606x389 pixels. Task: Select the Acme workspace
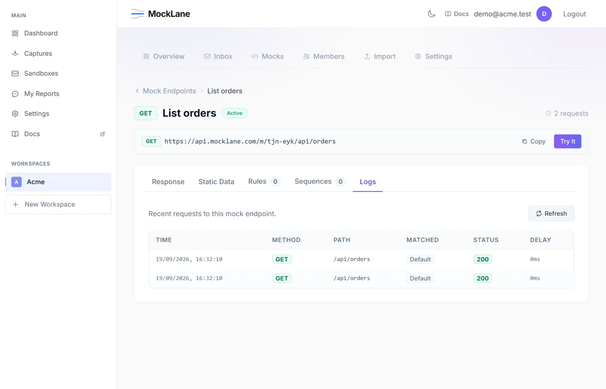tap(58, 182)
